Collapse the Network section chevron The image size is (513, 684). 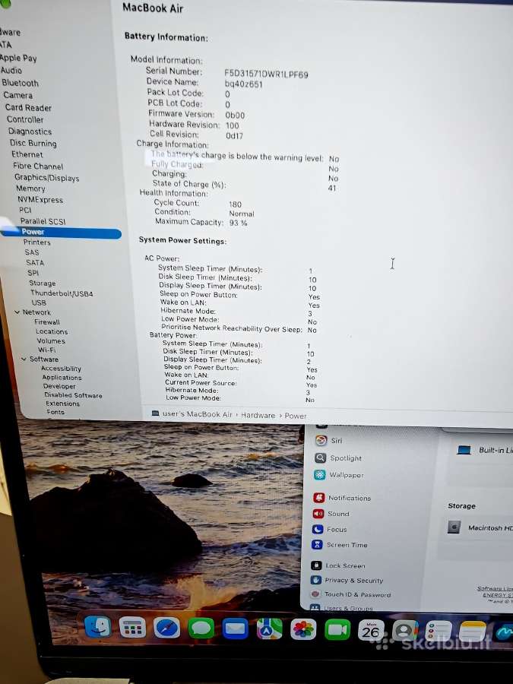pos(17,312)
